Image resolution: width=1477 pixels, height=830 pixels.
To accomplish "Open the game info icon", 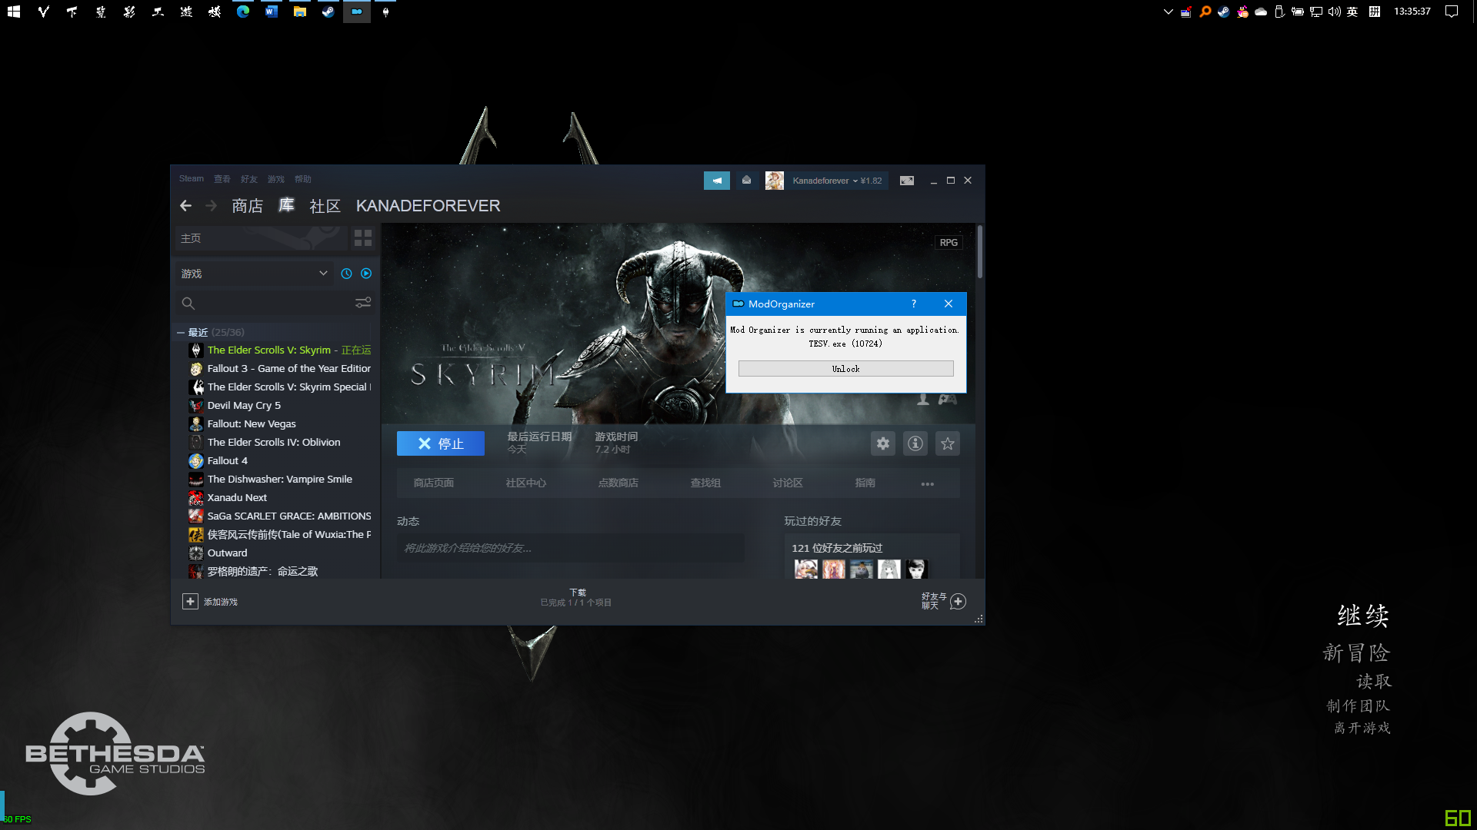I will (x=915, y=443).
